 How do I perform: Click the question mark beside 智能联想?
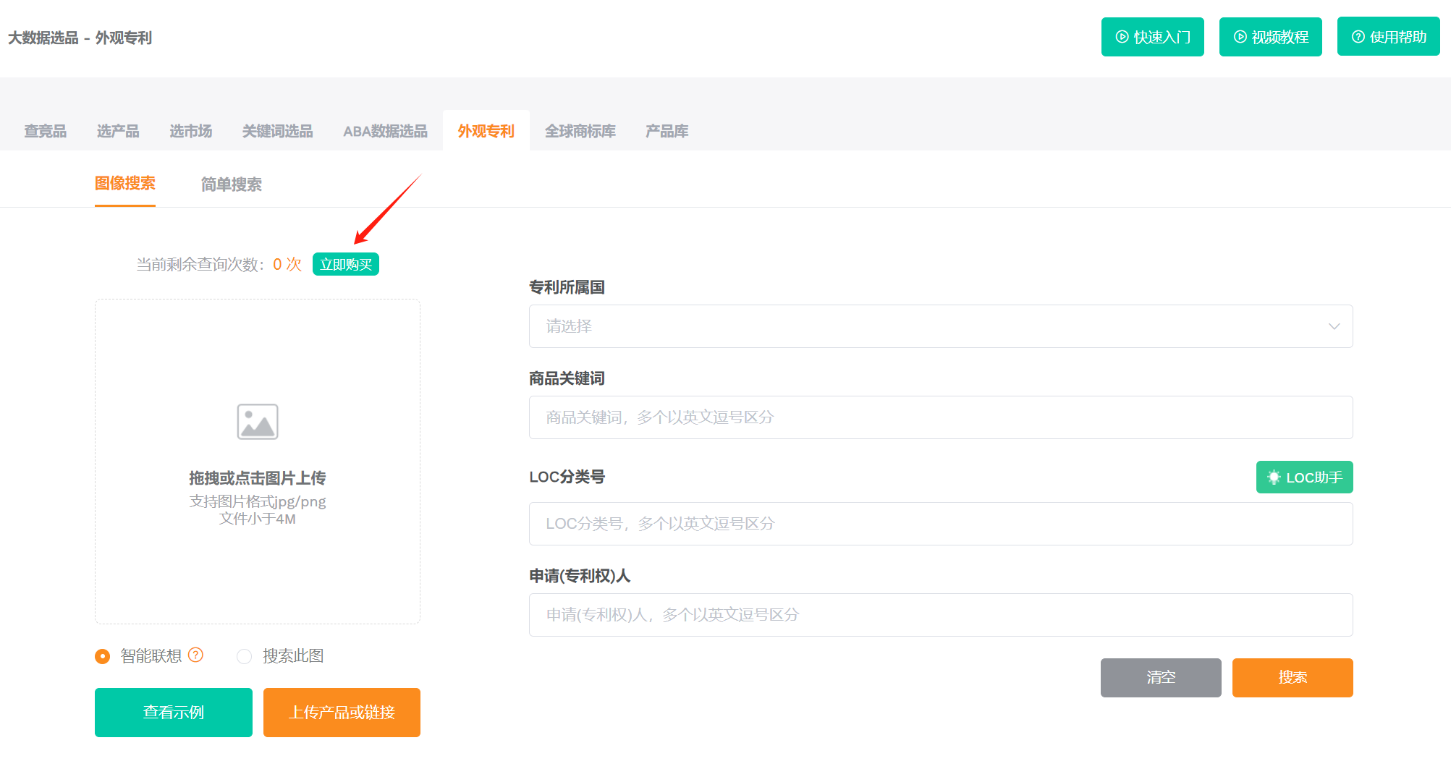pyautogui.click(x=195, y=655)
